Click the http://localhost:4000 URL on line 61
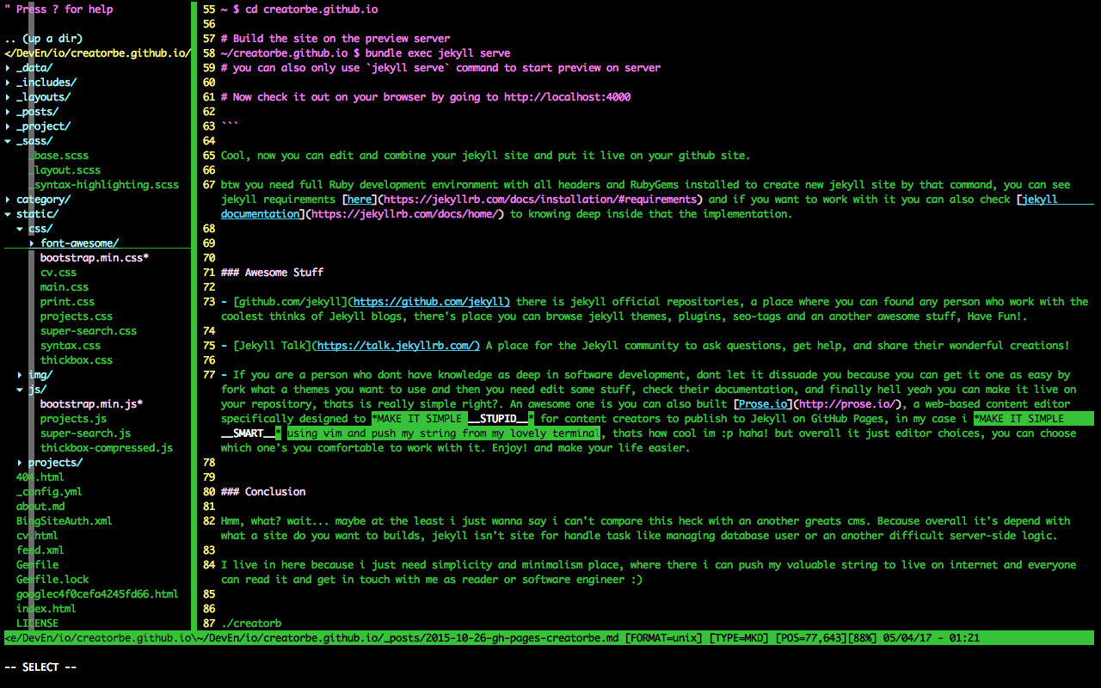This screenshot has width=1101, height=688. click(x=568, y=97)
